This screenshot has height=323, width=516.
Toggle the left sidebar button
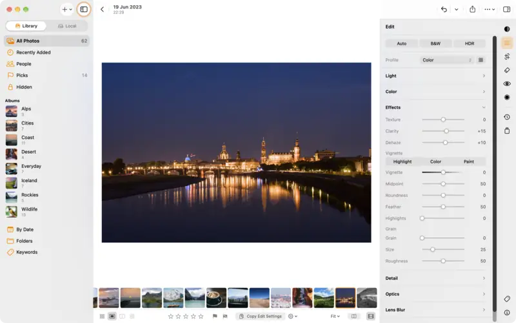[x=84, y=9]
